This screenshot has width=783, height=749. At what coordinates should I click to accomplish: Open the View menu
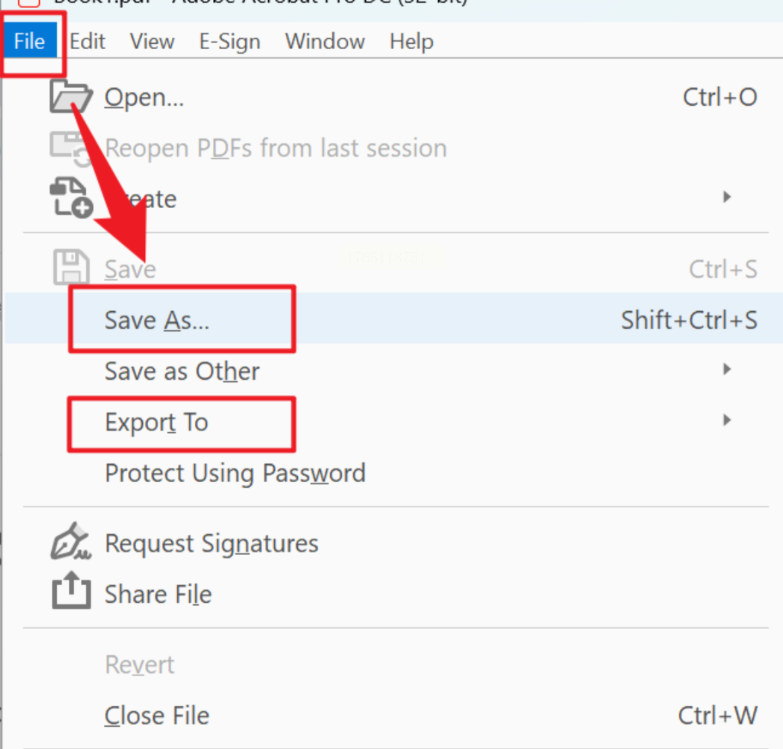coord(152,42)
